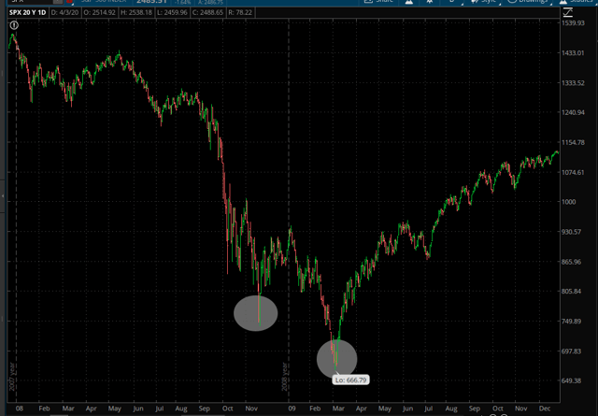The height and width of the screenshot is (416, 598).
Task: Click the 1154.78 price axis label
Action: click(573, 142)
